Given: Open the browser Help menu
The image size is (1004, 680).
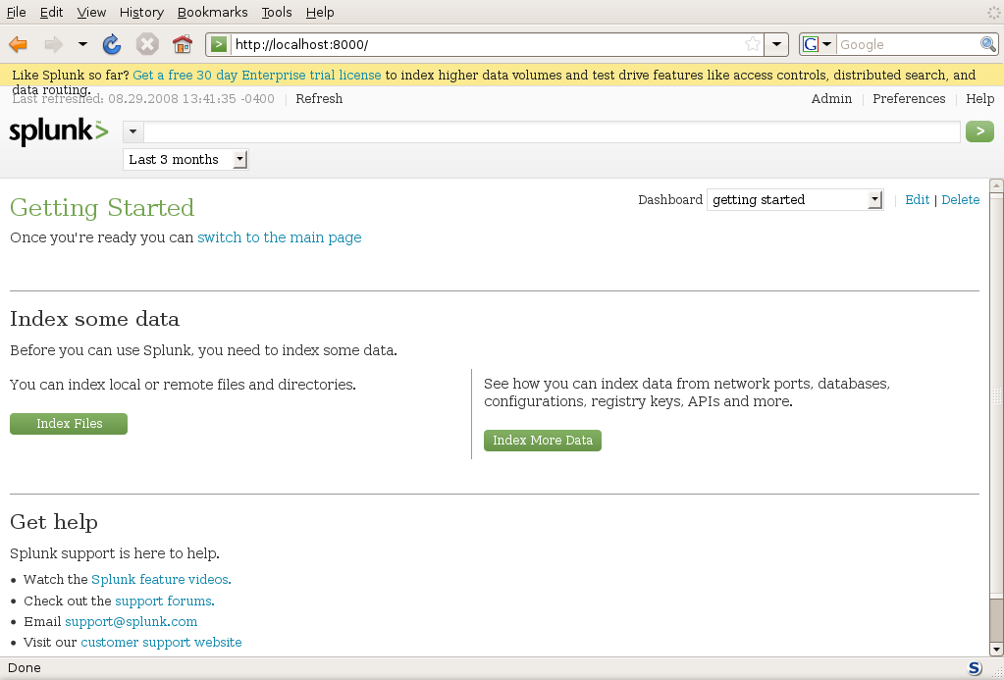Looking at the screenshot, I should [320, 12].
